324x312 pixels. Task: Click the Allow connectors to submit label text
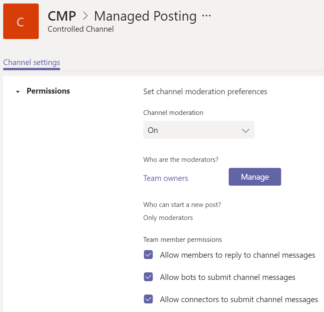click(239, 299)
